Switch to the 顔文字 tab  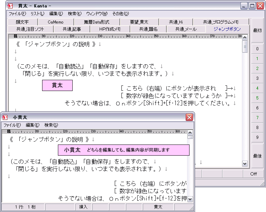22,22
